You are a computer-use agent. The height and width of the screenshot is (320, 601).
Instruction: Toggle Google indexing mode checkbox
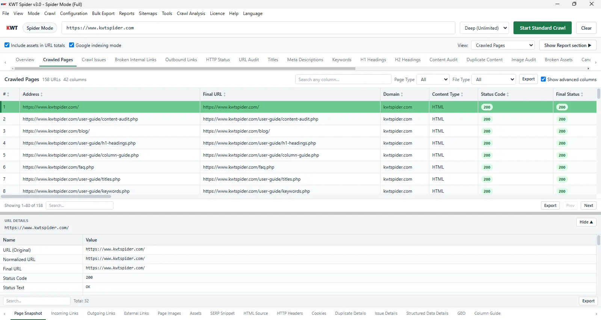pyautogui.click(x=72, y=45)
